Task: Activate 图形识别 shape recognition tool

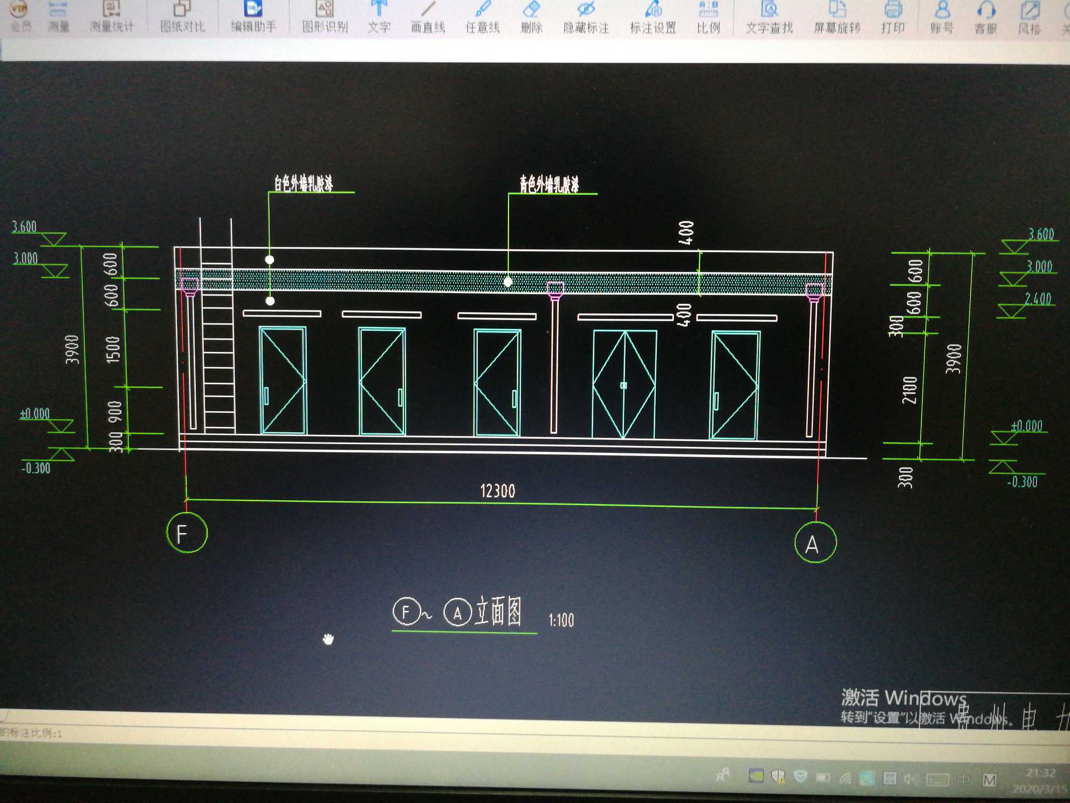Action: [x=325, y=16]
